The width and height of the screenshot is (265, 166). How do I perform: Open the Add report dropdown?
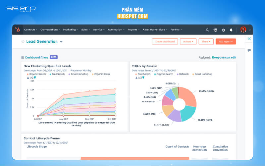tap(226, 41)
